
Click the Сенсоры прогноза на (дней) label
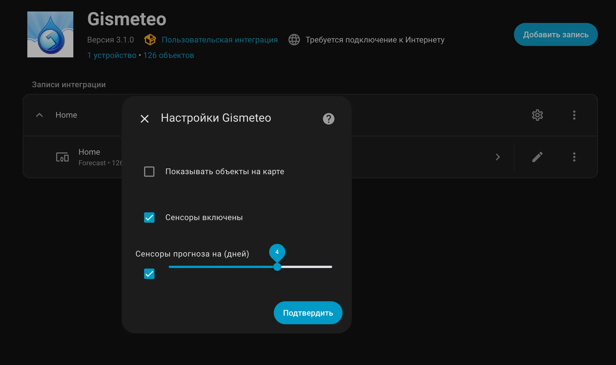(x=192, y=254)
